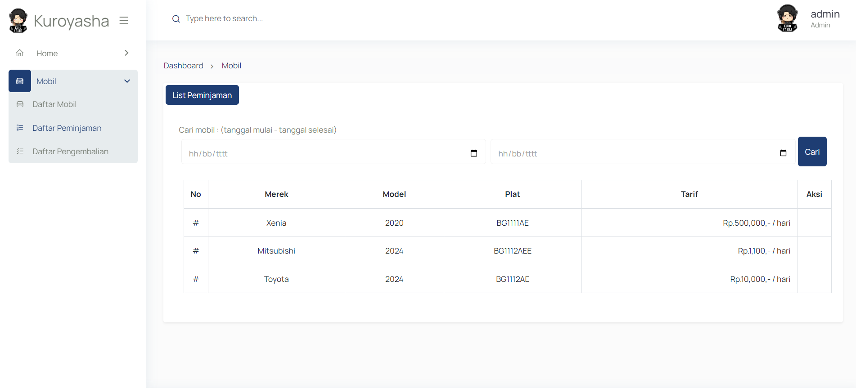This screenshot has height=388, width=856.
Task: Click the Cari search button
Action: pyautogui.click(x=812, y=152)
